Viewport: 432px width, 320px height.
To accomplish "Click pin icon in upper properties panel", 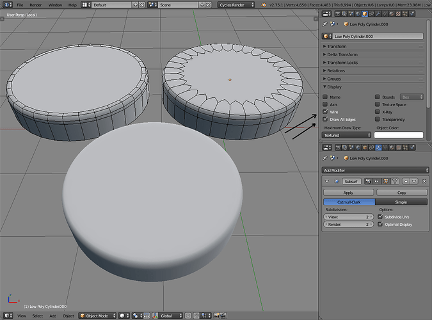I will pos(325,24).
